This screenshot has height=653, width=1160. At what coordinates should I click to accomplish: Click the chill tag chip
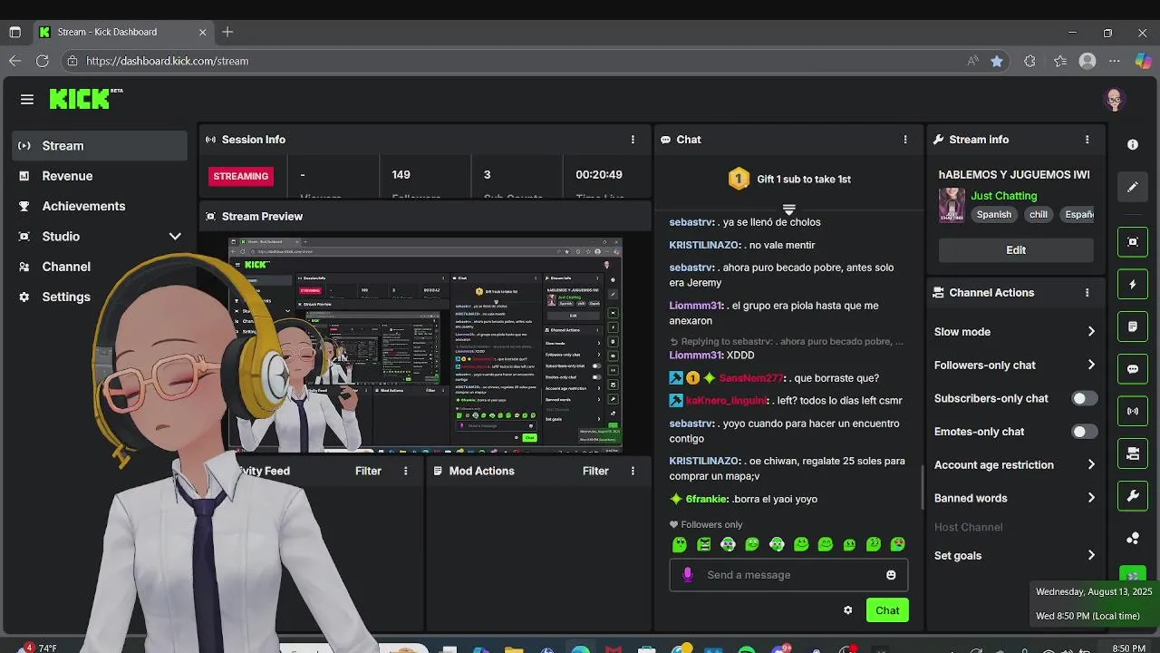(x=1039, y=215)
